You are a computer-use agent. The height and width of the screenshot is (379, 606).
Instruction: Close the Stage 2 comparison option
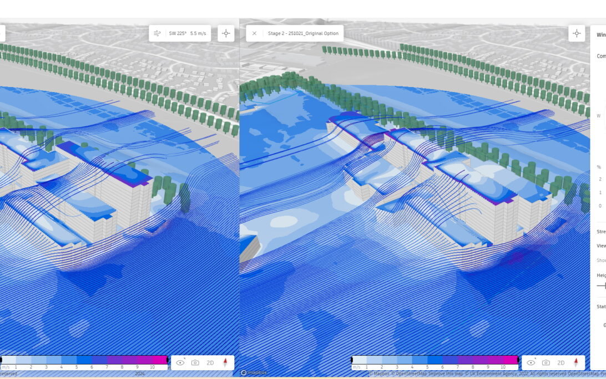[254, 33]
